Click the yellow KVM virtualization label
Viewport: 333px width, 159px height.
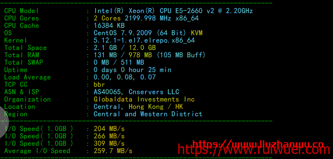pyautogui.click(x=196, y=33)
